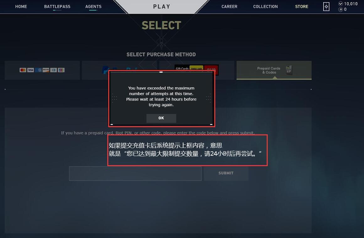This screenshot has width=364, height=238.
Task: Select the JCB card logo
Action: coord(61,70)
